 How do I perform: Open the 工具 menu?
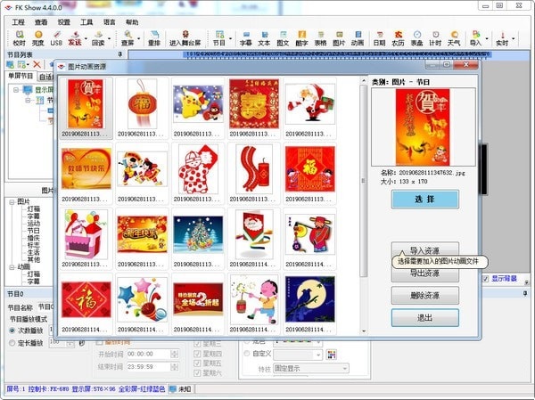86,22
